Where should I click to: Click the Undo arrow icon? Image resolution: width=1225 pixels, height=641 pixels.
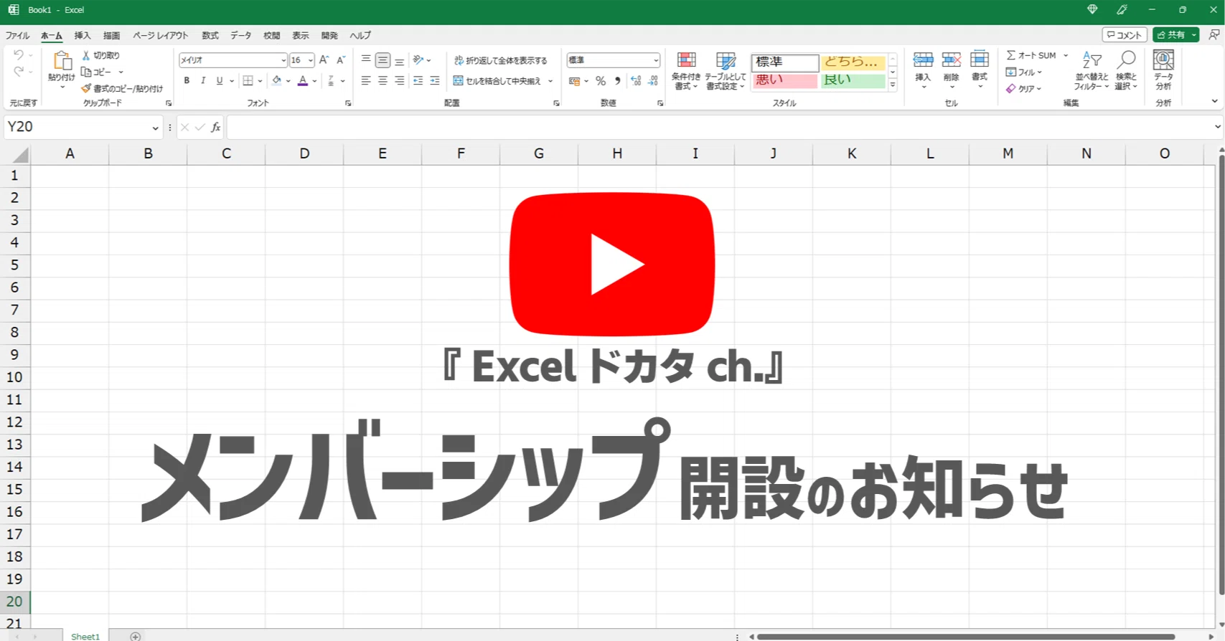pos(19,54)
